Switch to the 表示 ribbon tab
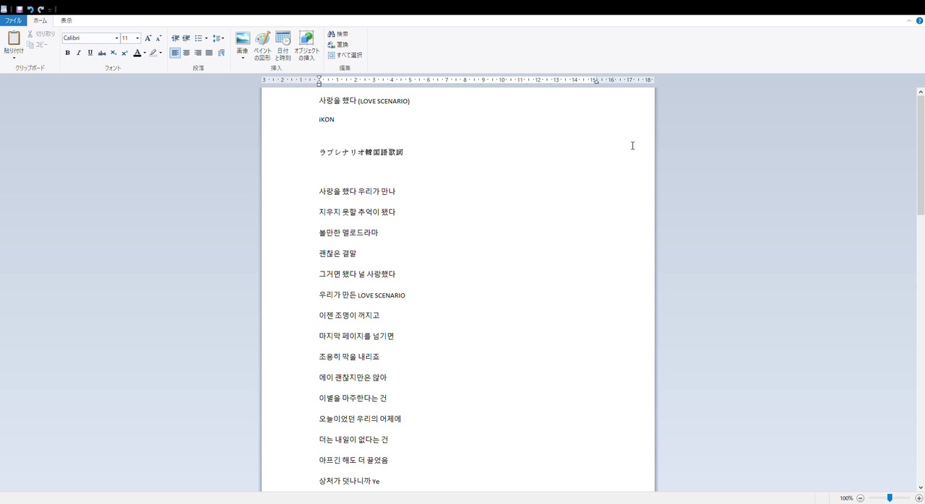The image size is (925, 504). coord(66,21)
